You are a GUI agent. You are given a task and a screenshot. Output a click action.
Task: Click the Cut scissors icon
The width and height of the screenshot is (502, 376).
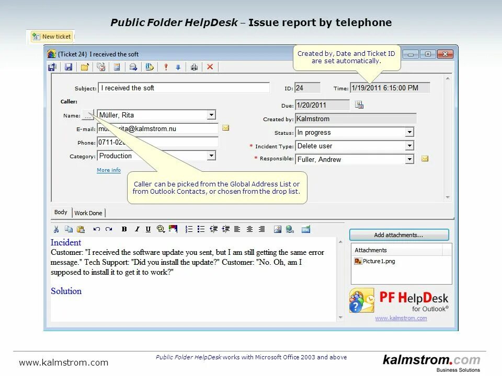click(x=56, y=229)
